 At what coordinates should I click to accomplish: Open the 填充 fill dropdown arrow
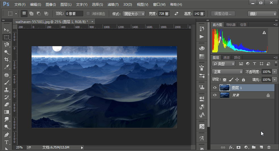pyautogui.click(x=275, y=80)
